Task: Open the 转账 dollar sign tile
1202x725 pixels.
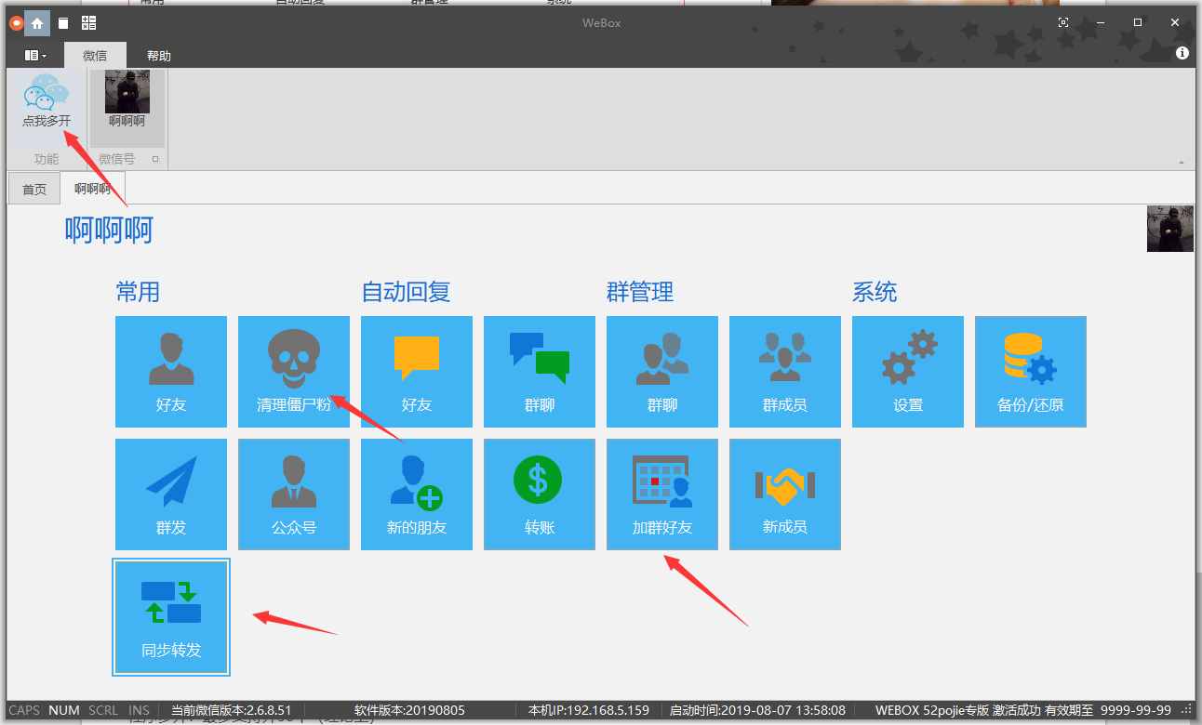Action: 540,494
